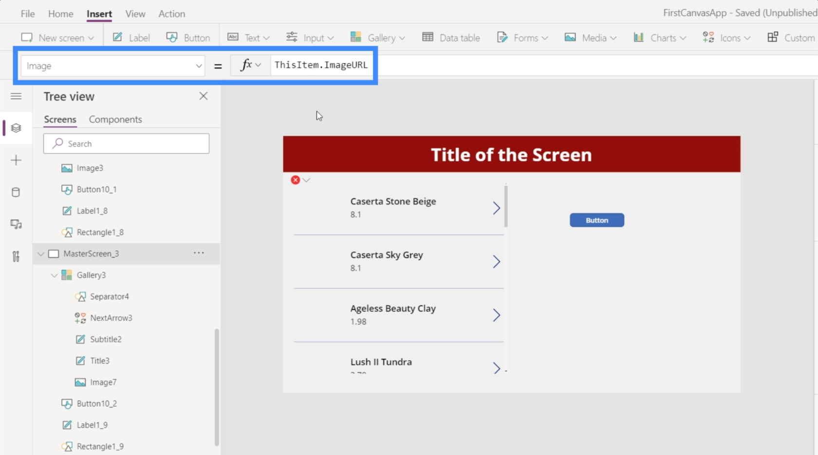The height and width of the screenshot is (455, 818).
Task: Open the Media dropdown
Action: [x=590, y=37]
